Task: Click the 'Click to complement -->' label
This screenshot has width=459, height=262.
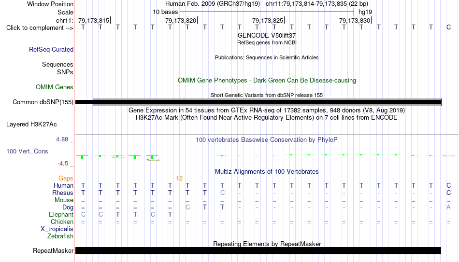Action: [x=40, y=28]
